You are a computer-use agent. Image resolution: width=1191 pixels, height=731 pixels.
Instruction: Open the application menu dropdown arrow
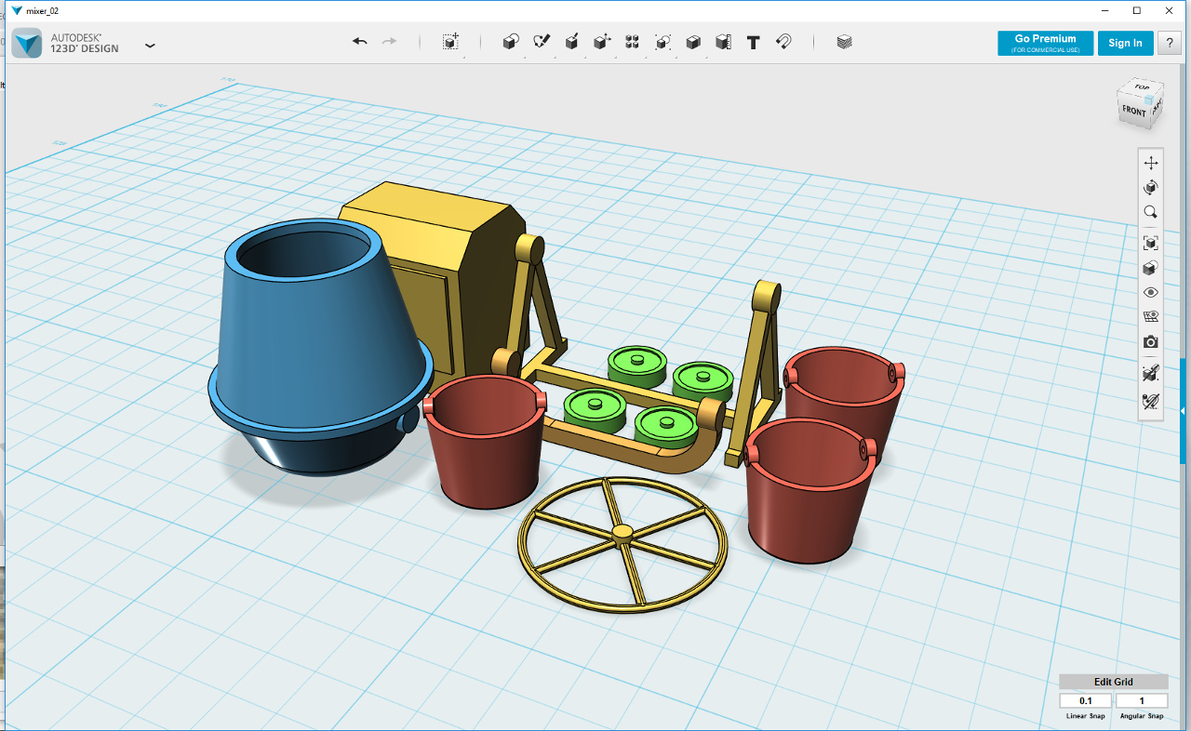click(x=150, y=45)
